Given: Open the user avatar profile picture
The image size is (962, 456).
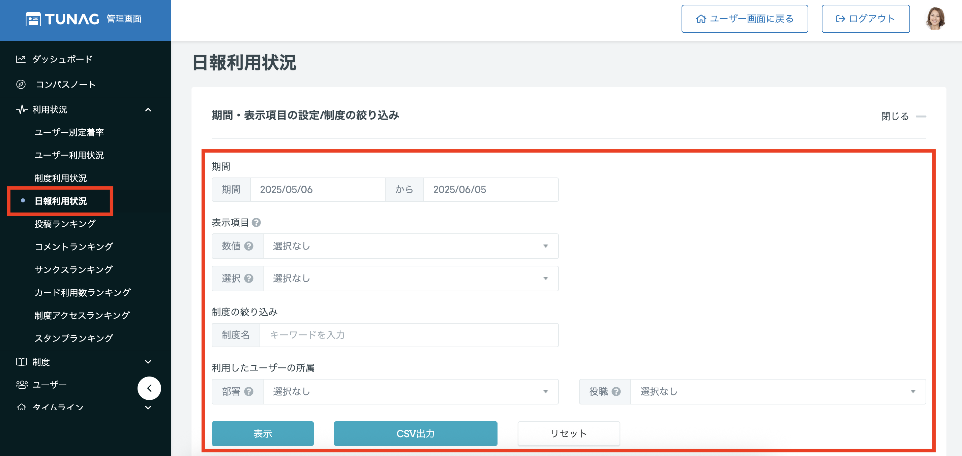Looking at the screenshot, I should coord(935,19).
